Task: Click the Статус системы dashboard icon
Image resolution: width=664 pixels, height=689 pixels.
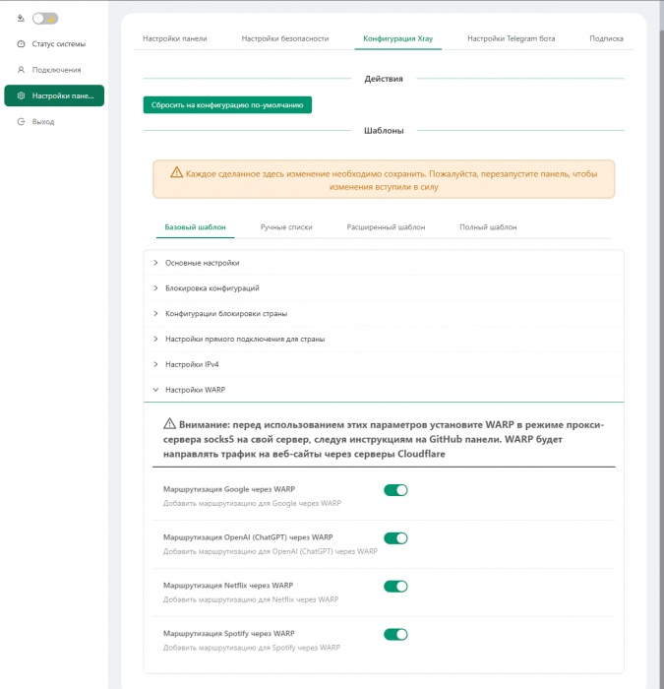Action: [x=21, y=44]
